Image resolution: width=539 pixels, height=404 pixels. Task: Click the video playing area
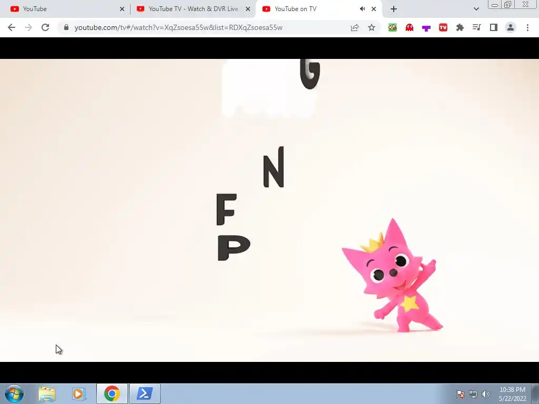point(269,210)
